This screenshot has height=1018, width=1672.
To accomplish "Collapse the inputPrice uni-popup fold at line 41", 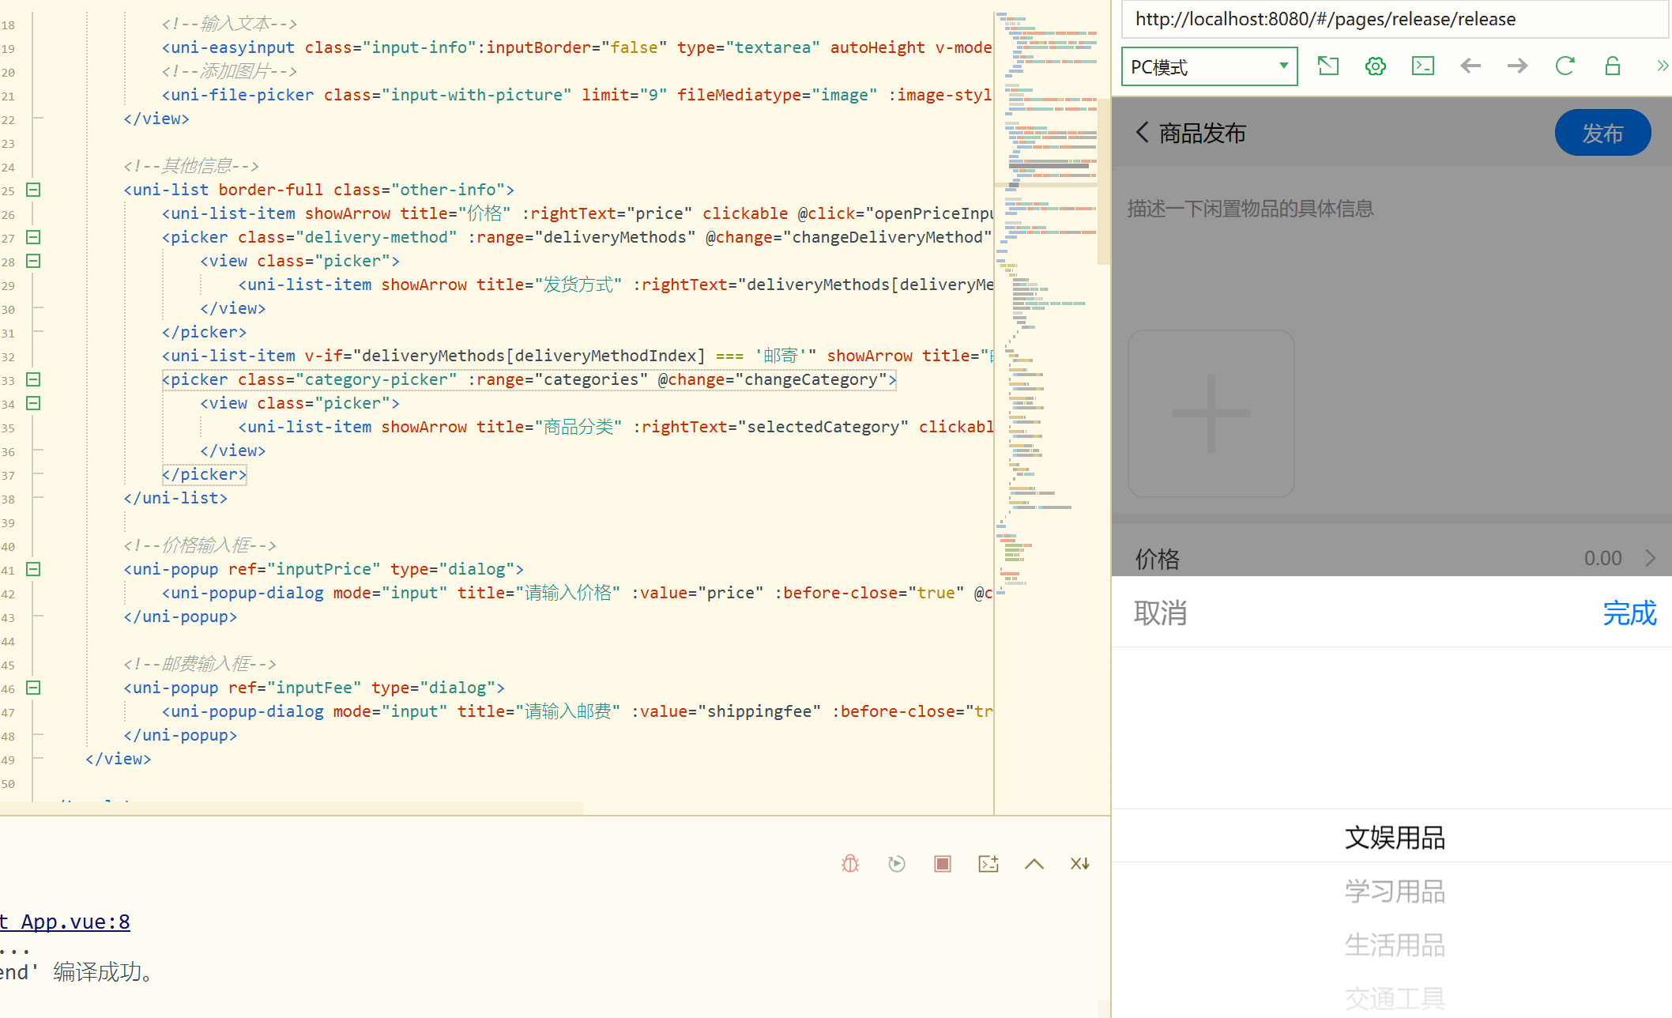I will click(33, 569).
